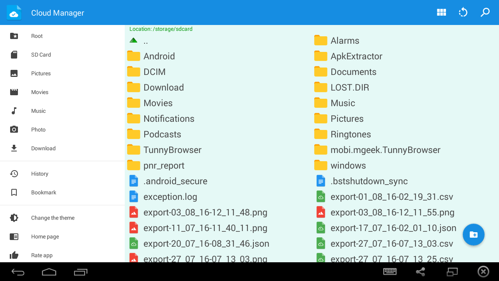The width and height of the screenshot is (499, 281).
Task: Open search in the top bar
Action: point(485,12)
